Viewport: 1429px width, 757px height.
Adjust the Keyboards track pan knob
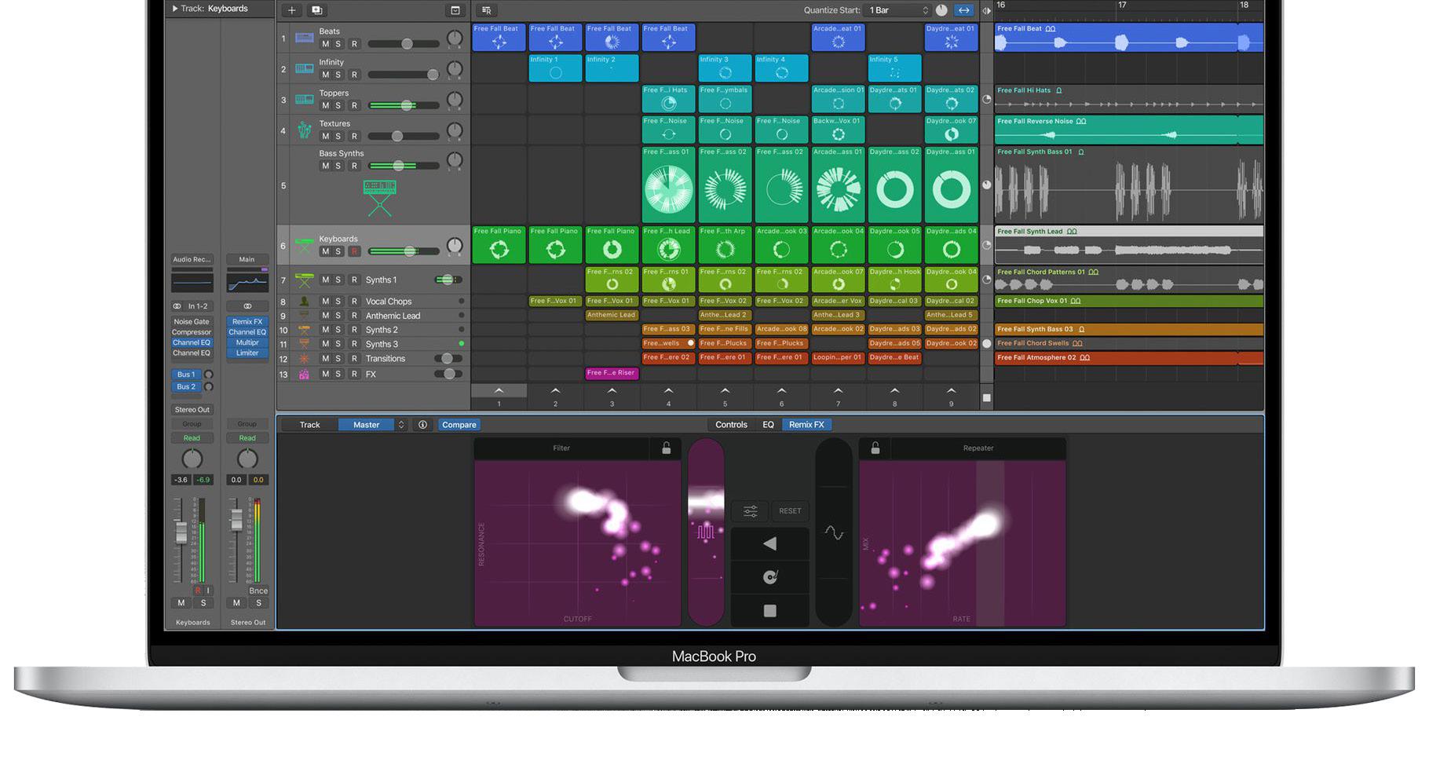click(x=455, y=246)
